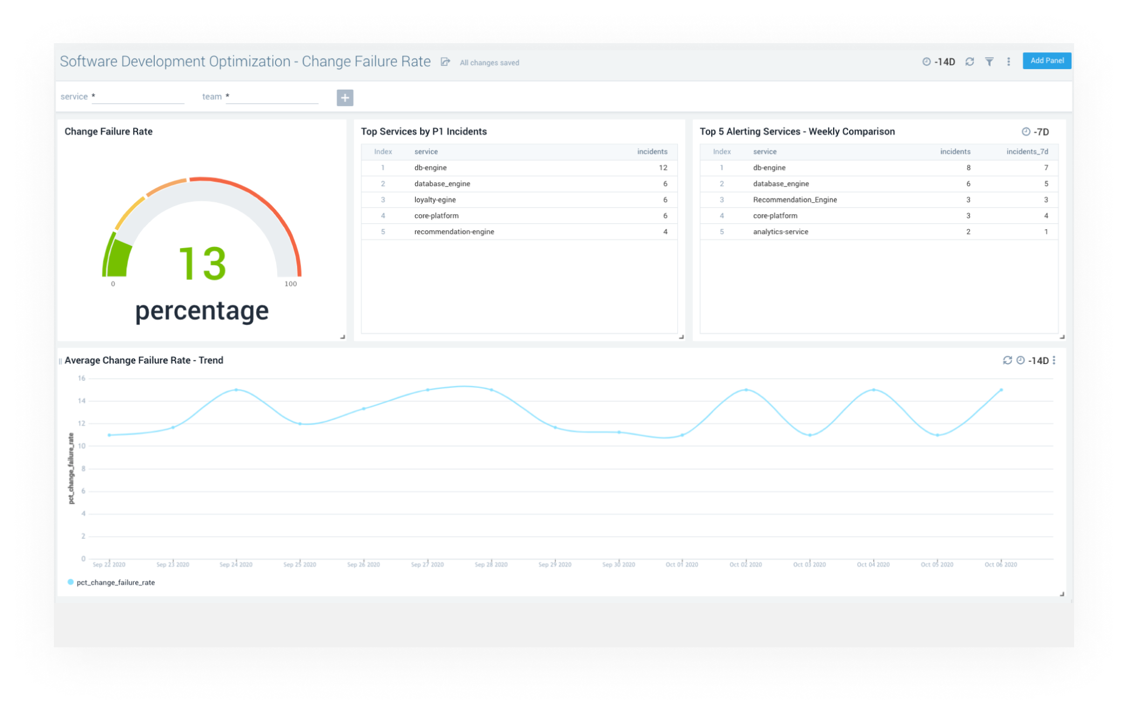Viewport: 1128px width, 712px height.
Task: Open the dashboard filter funnel icon
Action: 989,62
